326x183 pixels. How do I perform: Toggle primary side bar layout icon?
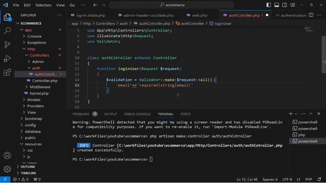click(268, 5)
